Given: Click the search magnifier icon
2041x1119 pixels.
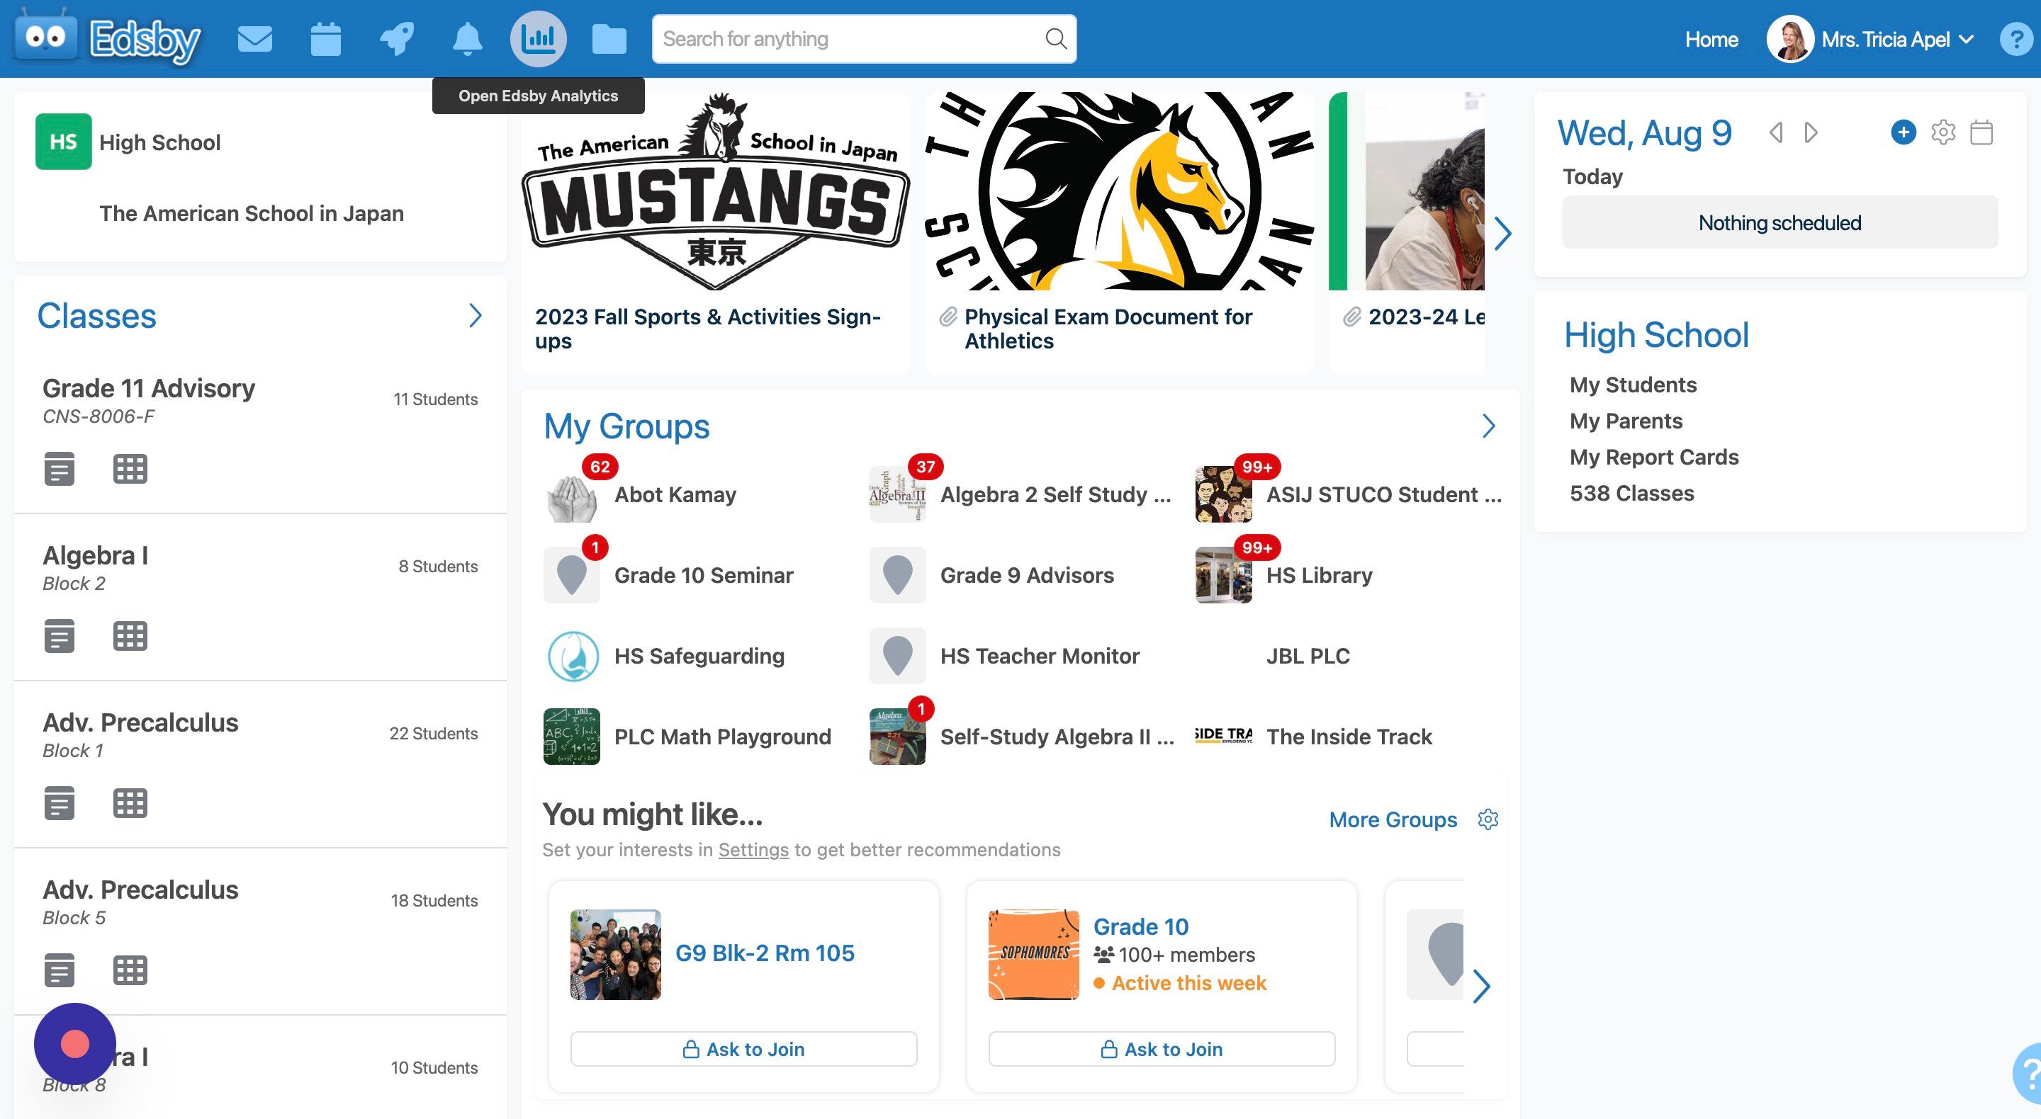Looking at the screenshot, I should pyautogui.click(x=1055, y=39).
